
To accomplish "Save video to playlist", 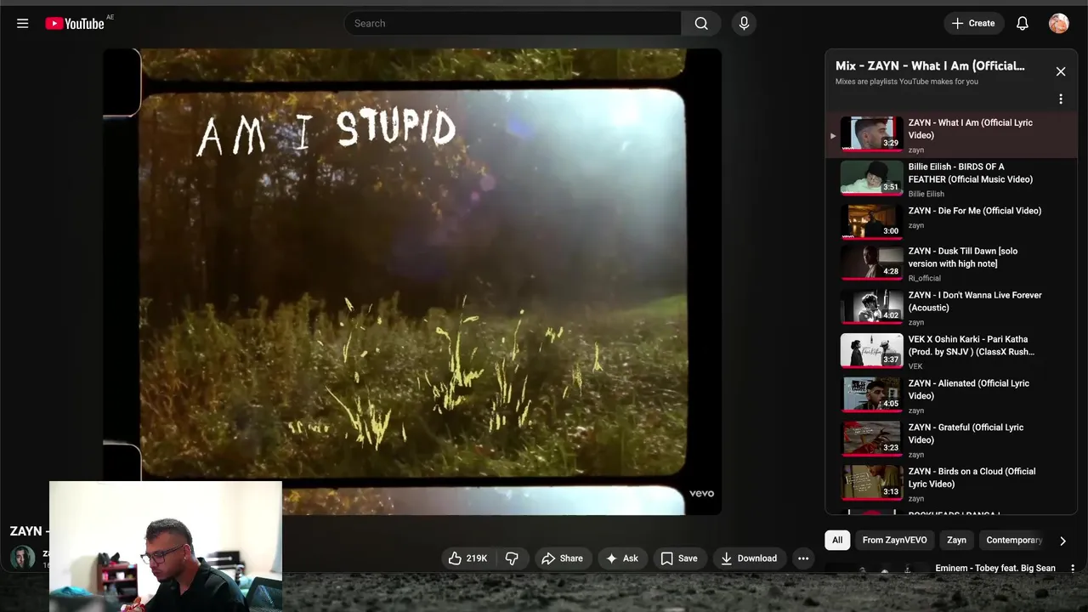I will tap(679, 558).
